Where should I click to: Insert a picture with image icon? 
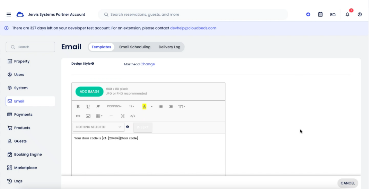[x=88, y=116]
